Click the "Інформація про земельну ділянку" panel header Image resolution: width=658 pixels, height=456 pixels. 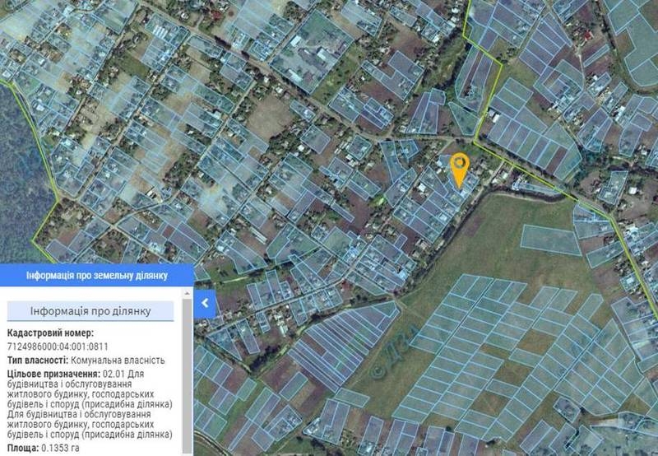coord(96,275)
